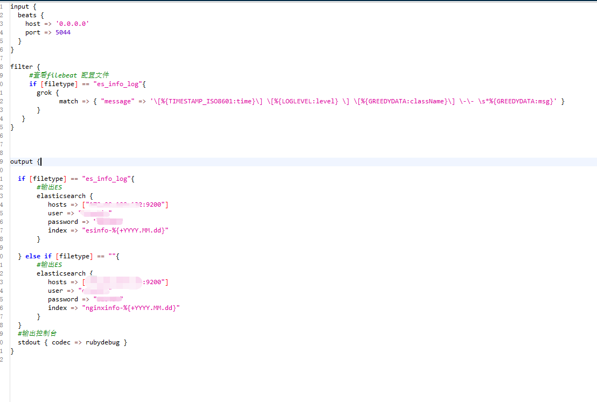597x402 pixels.
Task: Click the green filebeat comment line
Action: 69,75
